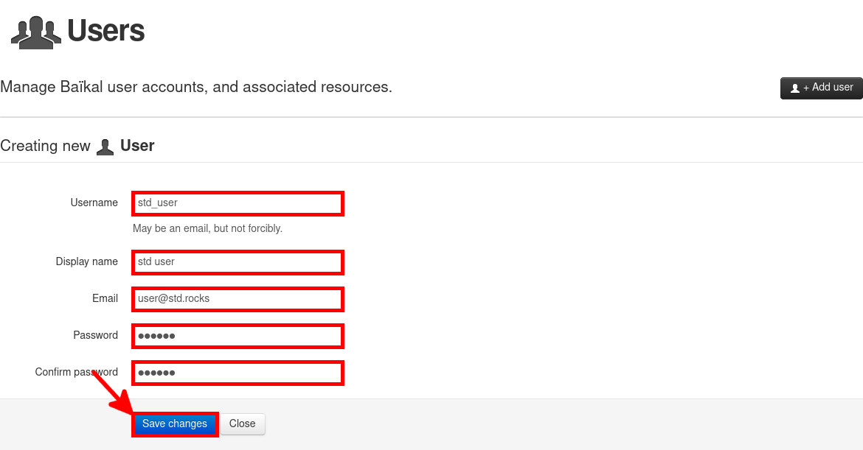Click the Username field label

coord(94,203)
